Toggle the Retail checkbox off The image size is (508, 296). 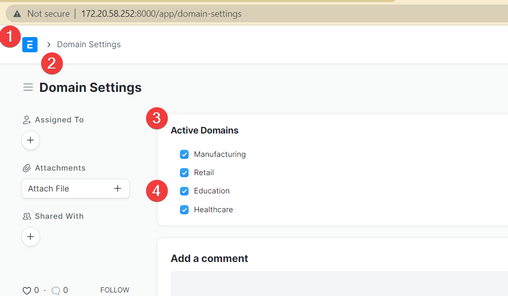pyautogui.click(x=184, y=173)
